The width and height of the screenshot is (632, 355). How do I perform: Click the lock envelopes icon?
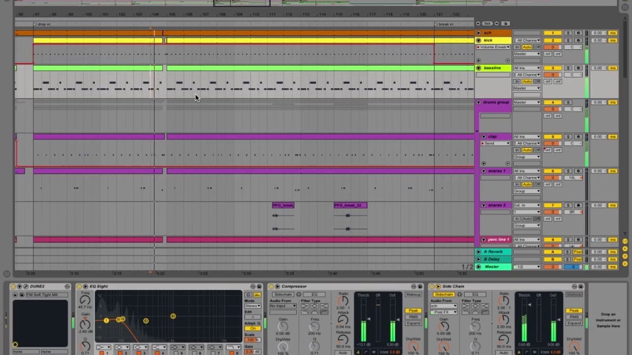coord(506,23)
